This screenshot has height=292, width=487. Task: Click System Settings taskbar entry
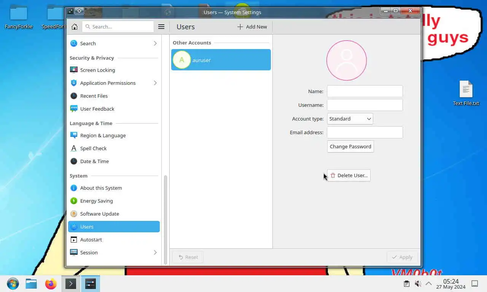point(91,284)
